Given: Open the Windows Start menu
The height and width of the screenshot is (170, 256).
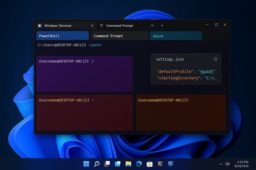Looking at the screenshot, I should coord(86,164).
